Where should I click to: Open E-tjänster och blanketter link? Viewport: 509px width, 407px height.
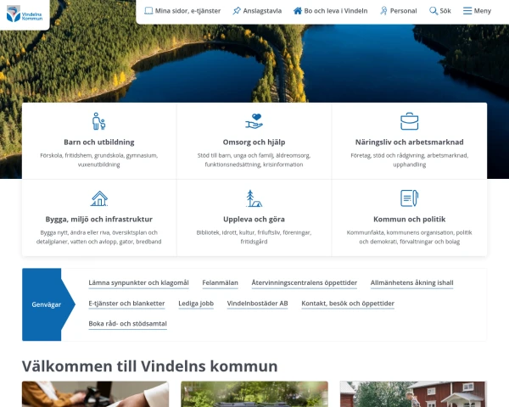click(126, 304)
